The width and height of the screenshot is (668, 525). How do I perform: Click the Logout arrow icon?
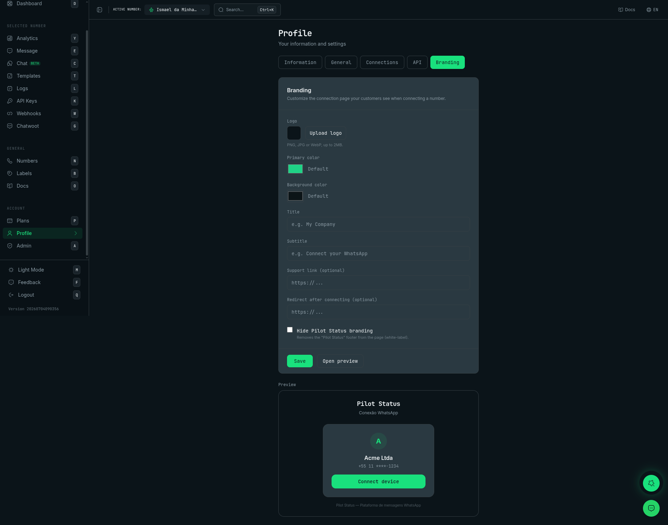click(x=11, y=295)
